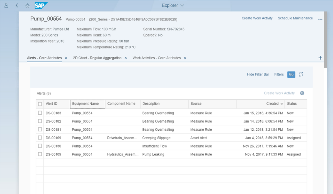333x194 pixels.
Task: Open alerts table settings gear
Action: click(302, 93)
